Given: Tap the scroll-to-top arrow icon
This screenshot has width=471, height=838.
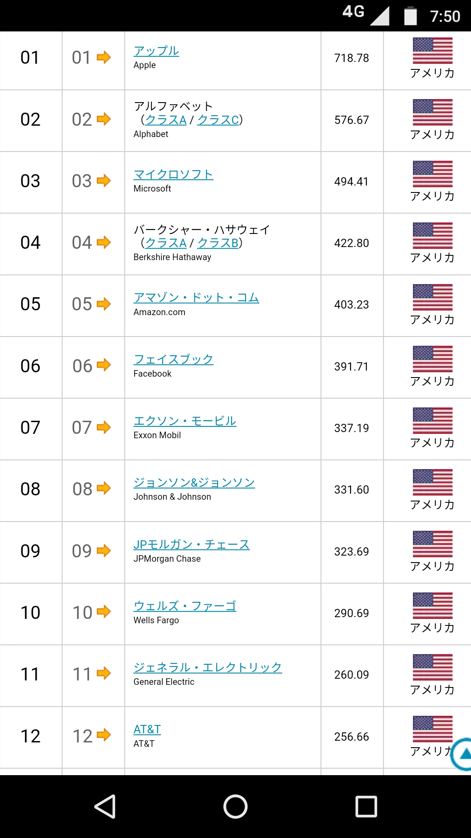Looking at the screenshot, I should [462, 754].
